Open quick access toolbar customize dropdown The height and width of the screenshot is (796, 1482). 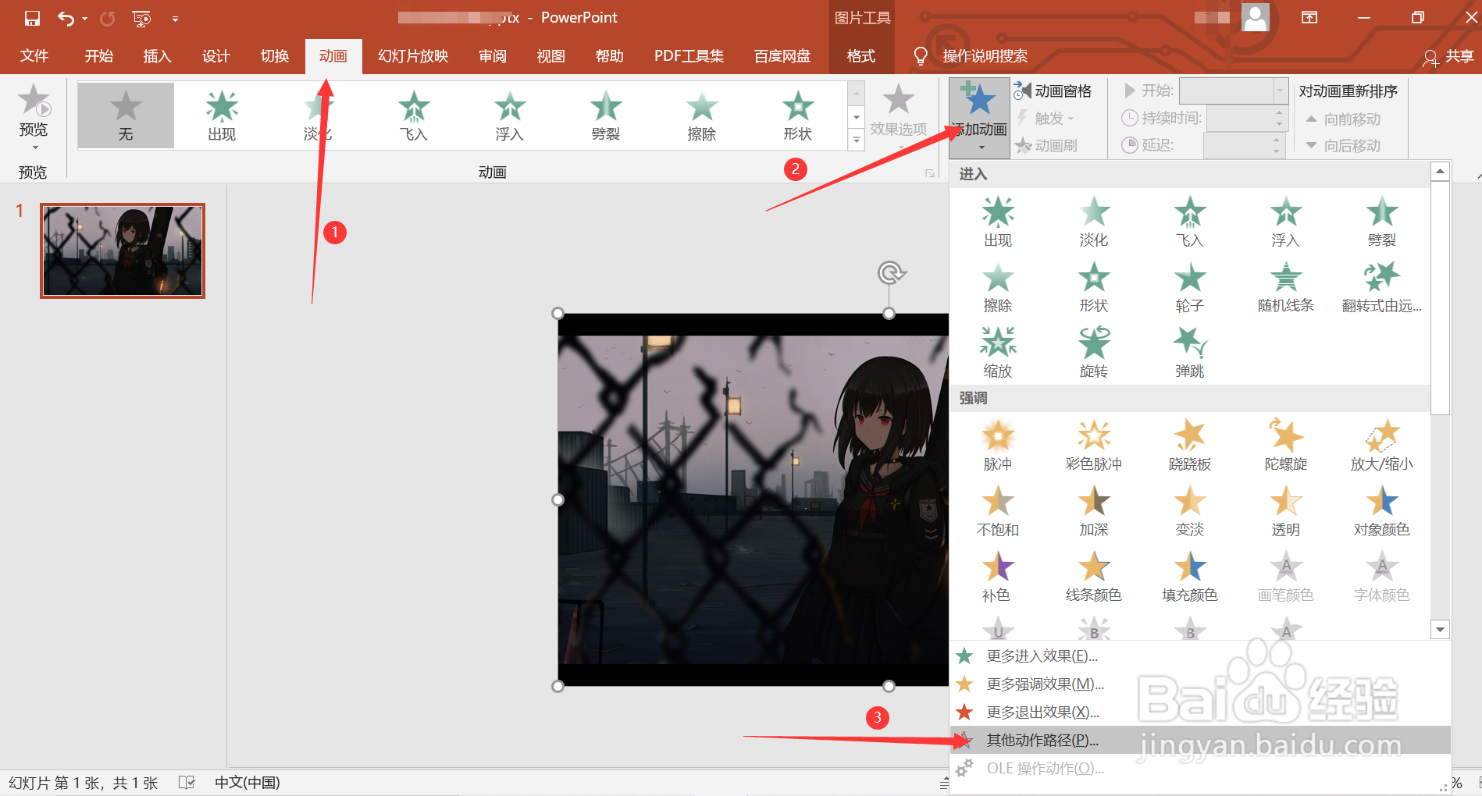[175, 18]
